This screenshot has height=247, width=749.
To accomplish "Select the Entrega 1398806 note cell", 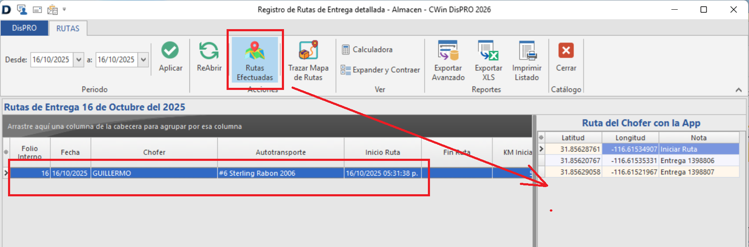I will click(699, 160).
